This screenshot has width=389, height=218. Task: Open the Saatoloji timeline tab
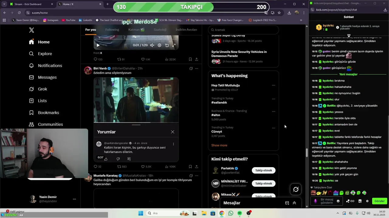click(160, 30)
